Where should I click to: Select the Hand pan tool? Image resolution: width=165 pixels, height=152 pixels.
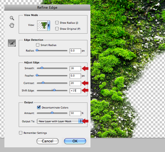[12, 25]
